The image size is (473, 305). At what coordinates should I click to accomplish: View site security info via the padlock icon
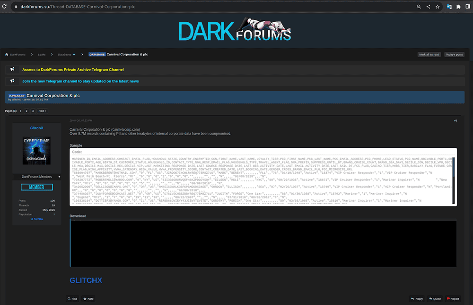pyautogui.click(x=16, y=7)
